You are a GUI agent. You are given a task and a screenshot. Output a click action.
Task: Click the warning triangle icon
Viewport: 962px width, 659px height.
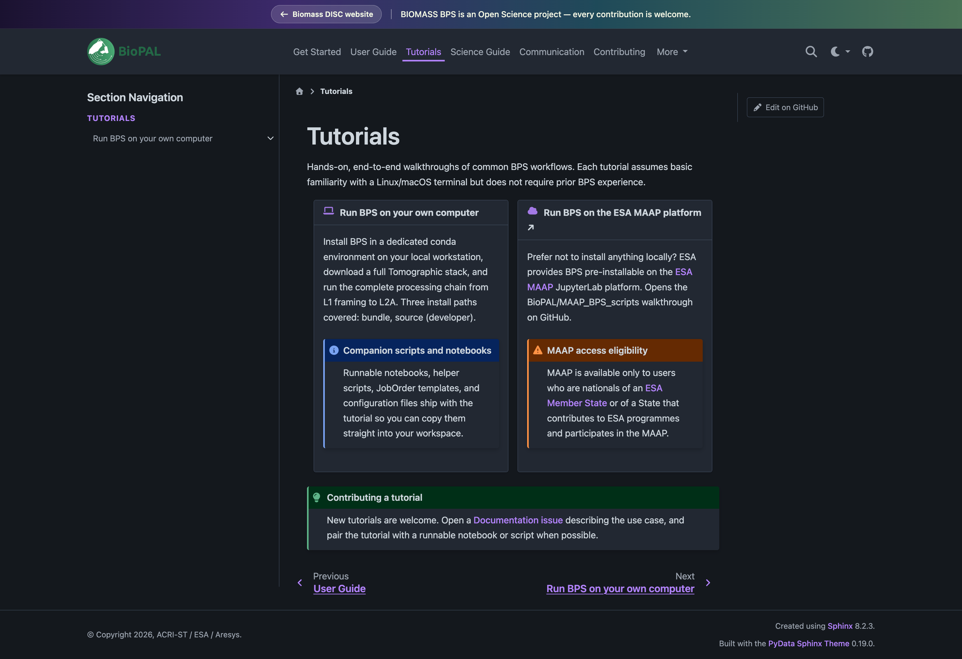(538, 351)
